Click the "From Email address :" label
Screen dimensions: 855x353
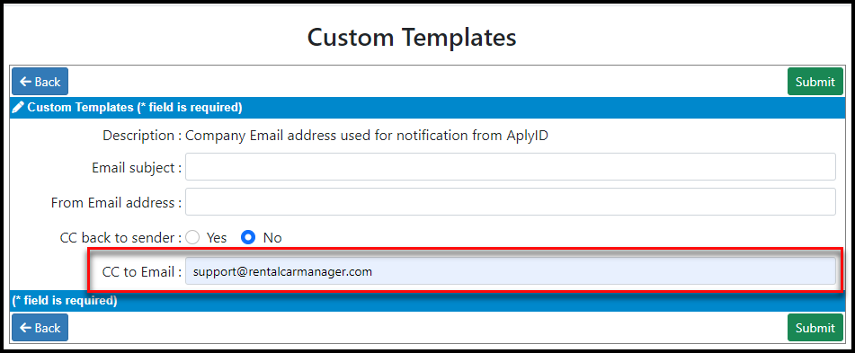(116, 203)
